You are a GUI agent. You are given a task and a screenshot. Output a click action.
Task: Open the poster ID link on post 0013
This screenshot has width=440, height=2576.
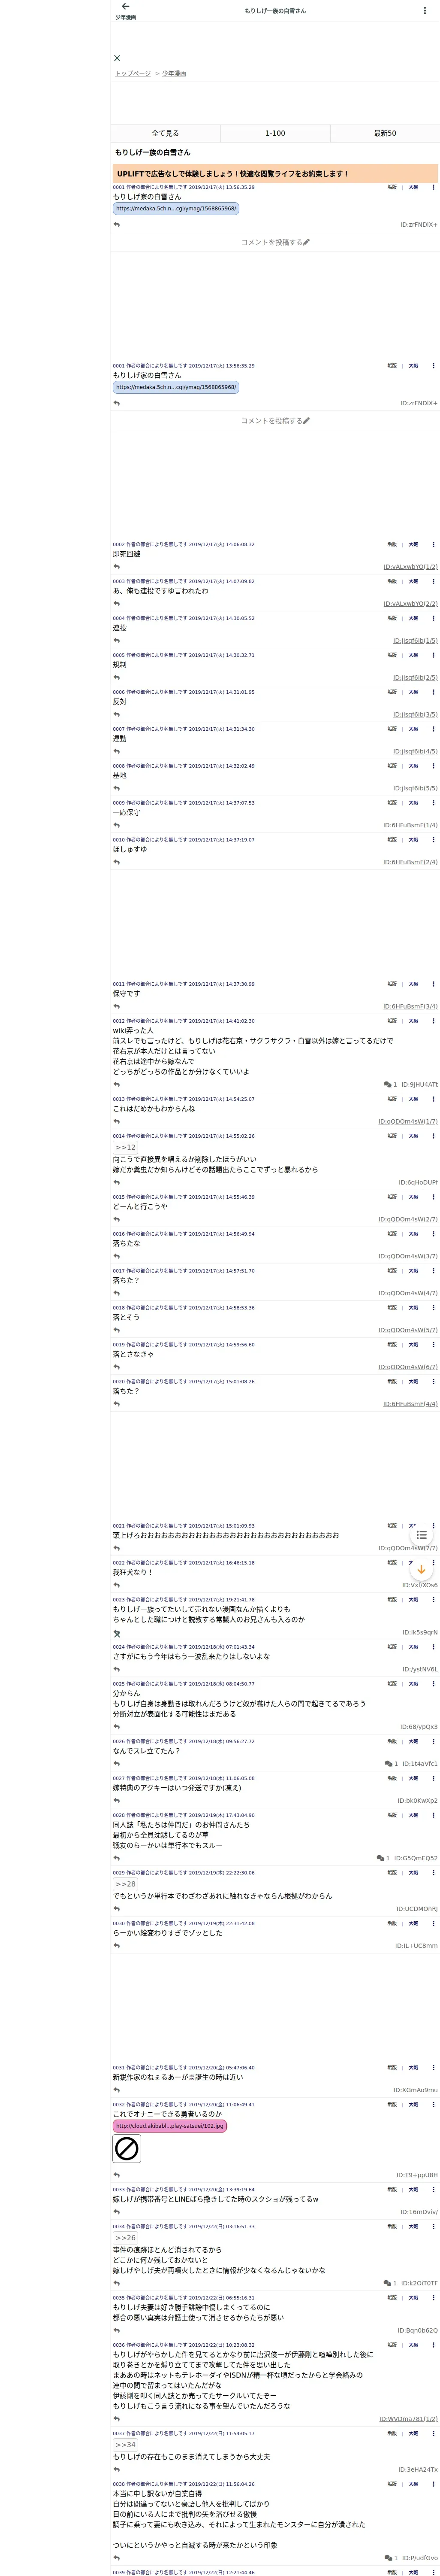pyautogui.click(x=408, y=1121)
